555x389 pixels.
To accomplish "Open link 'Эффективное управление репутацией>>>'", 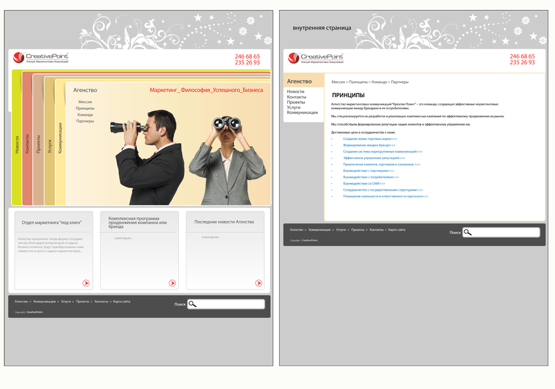I will (374, 158).
